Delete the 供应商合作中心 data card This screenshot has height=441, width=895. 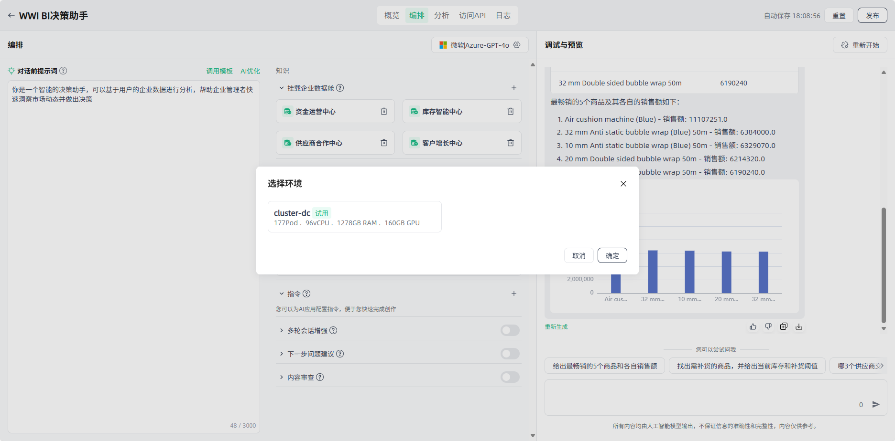coord(384,143)
